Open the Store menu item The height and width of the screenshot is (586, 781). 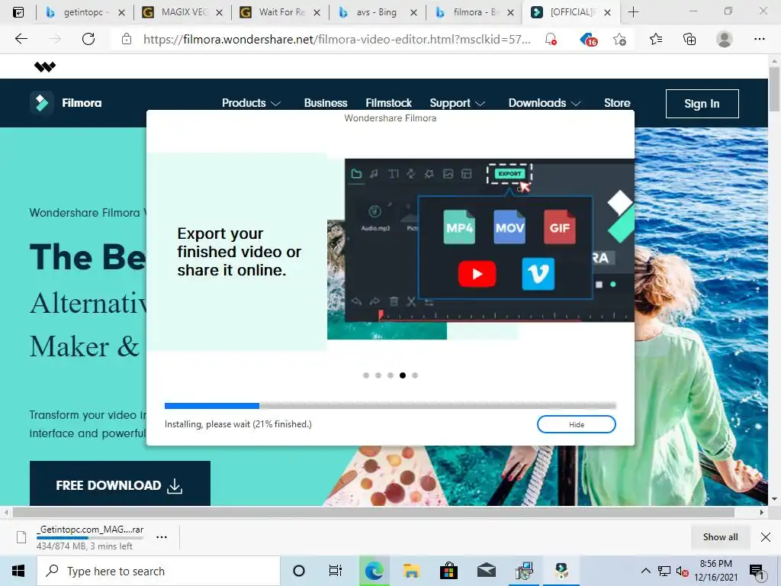tap(617, 103)
